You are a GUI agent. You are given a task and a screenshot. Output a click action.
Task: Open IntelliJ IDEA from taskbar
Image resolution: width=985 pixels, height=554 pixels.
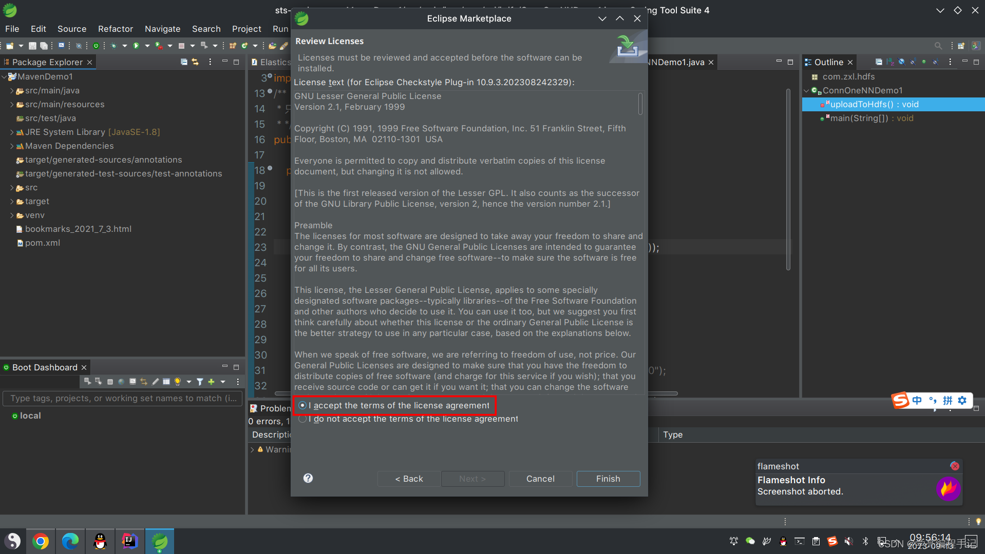[x=130, y=541]
